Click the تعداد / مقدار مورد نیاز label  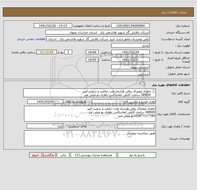point(176,126)
